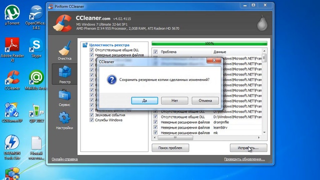Click Piriform CCleaner title bar icon
This screenshot has height=180, width=320.
[x=50, y=6]
